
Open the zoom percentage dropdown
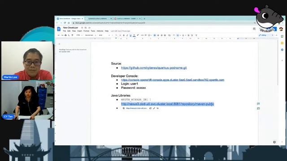point(79,35)
